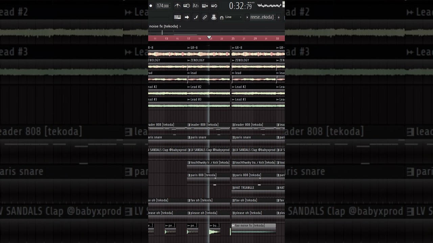Image resolution: width=433 pixels, height=243 pixels.
Task: Select 'paris 808 [tekoda]' pattern at bar 25
Action: pos(254,179)
